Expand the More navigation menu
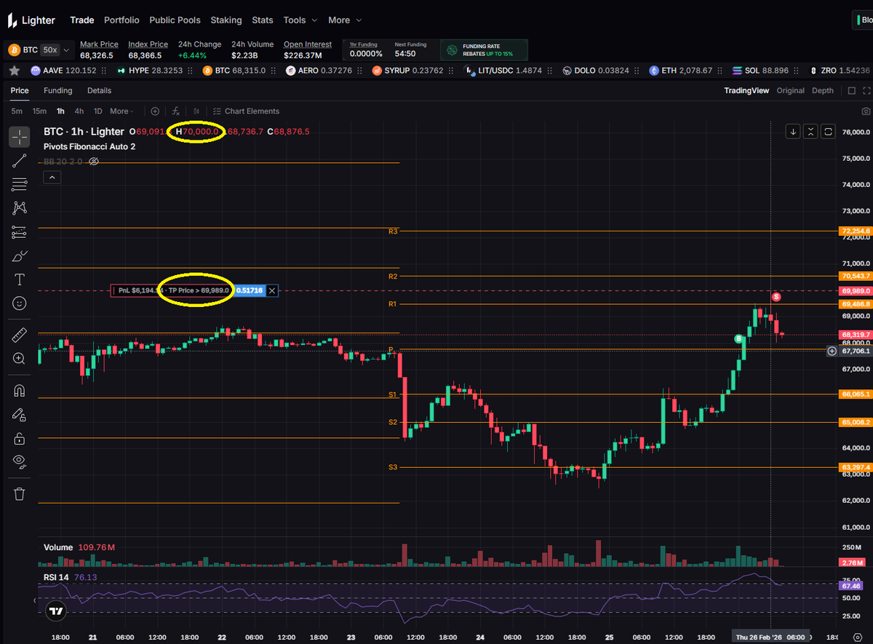Image resolution: width=873 pixels, height=644 pixels. coord(344,20)
